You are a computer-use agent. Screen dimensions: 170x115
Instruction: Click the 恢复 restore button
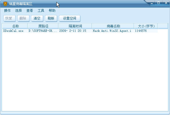pyautogui.click(x=9, y=18)
